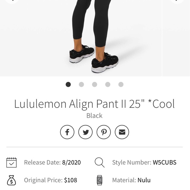
Task: Click the Nulu material value
Action: coord(144,180)
